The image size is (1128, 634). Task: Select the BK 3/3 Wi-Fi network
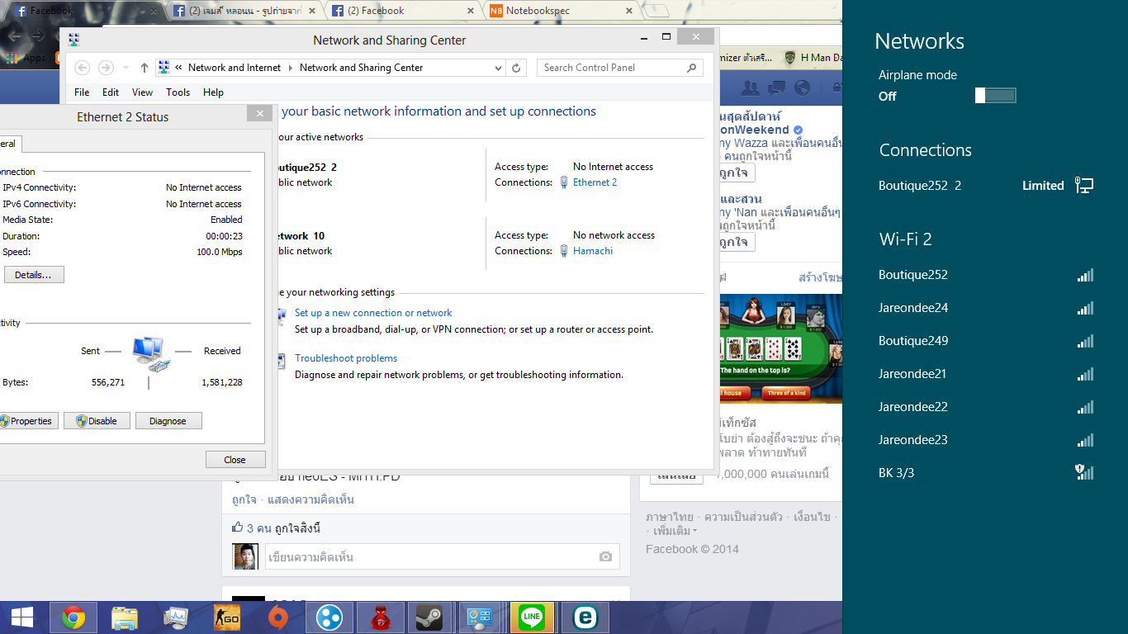coord(985,473)
